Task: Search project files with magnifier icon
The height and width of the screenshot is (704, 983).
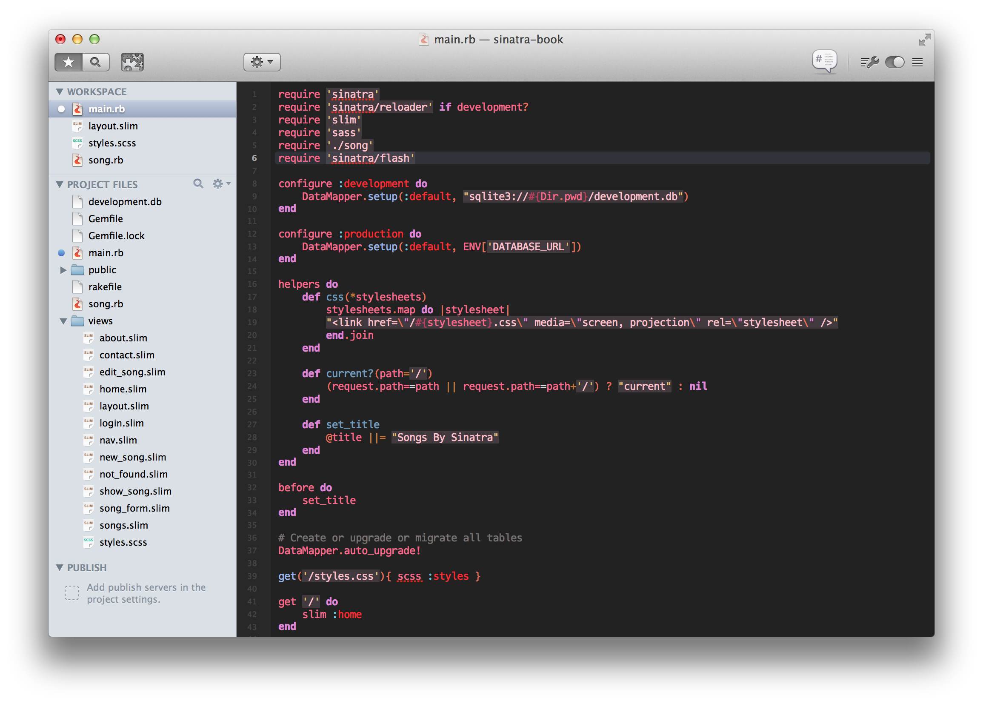Action: (198, 184)
